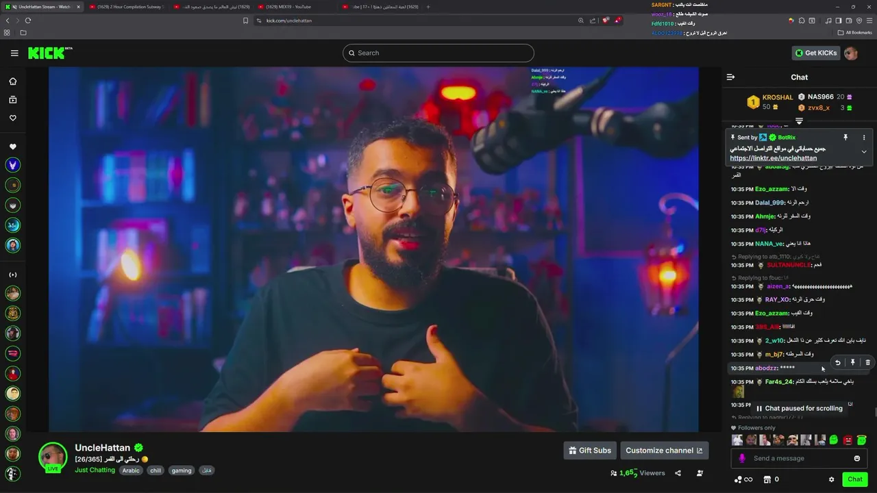Click the Send a message input field
This screenshot has height=493, width=877.
pos(799,459)
